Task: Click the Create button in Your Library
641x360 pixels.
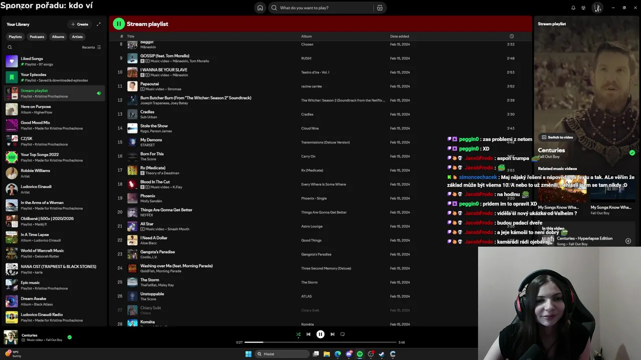Action: 80,24
